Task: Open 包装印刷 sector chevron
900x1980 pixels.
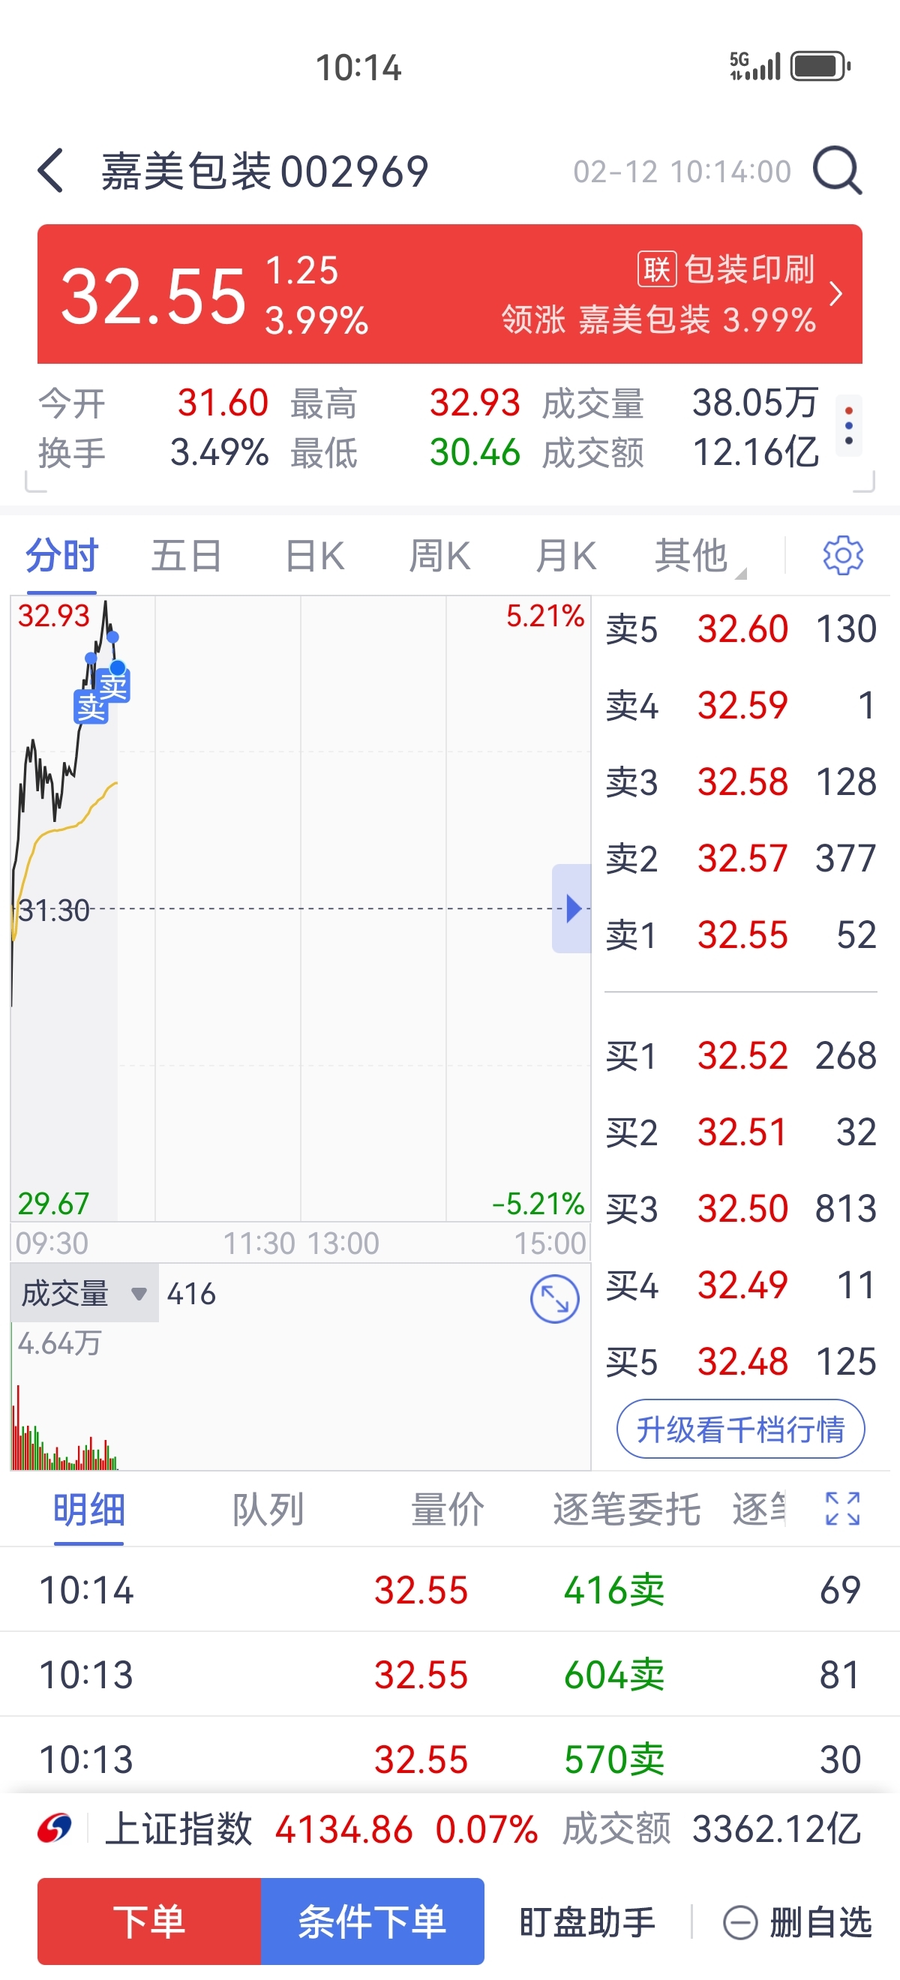Action: [x=836, y=293]
